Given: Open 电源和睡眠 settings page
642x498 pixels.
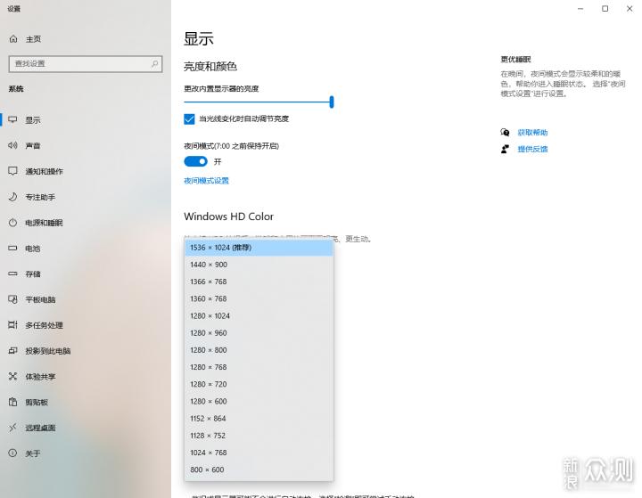Looking at the screenshot, I should tap(45, 223).
